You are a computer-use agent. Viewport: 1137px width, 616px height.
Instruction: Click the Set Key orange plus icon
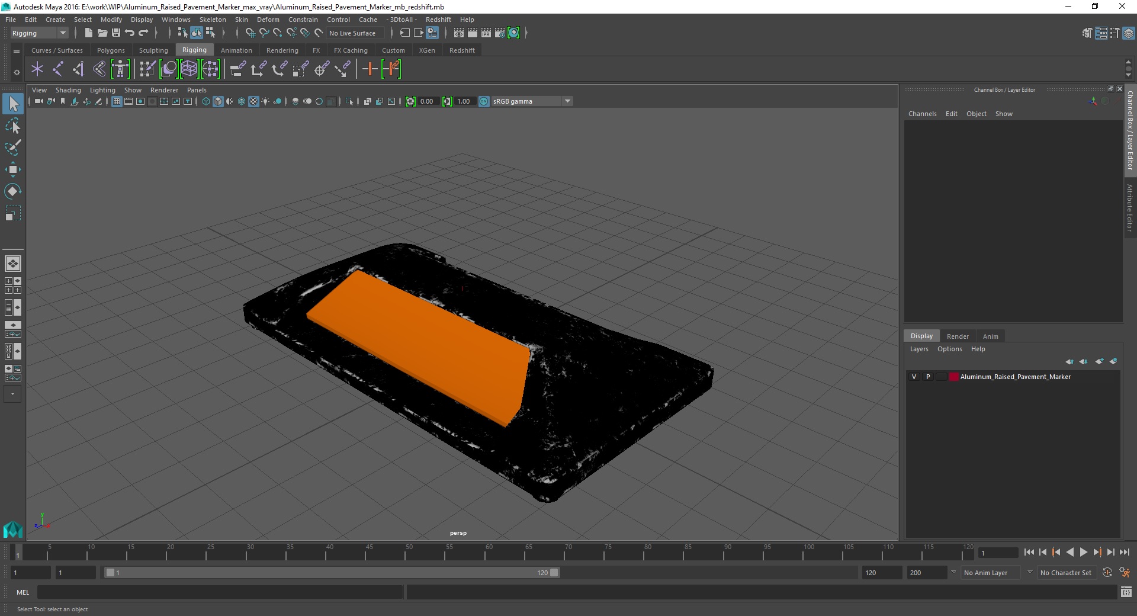pyautogui.click(x=370, y=69)
